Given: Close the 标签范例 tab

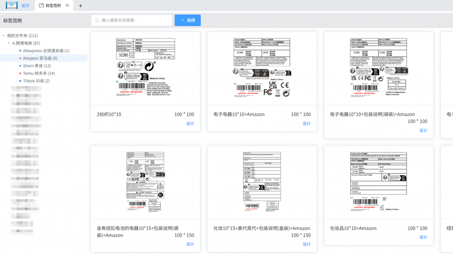Looking at the screenshot, I should click(67, 6).
